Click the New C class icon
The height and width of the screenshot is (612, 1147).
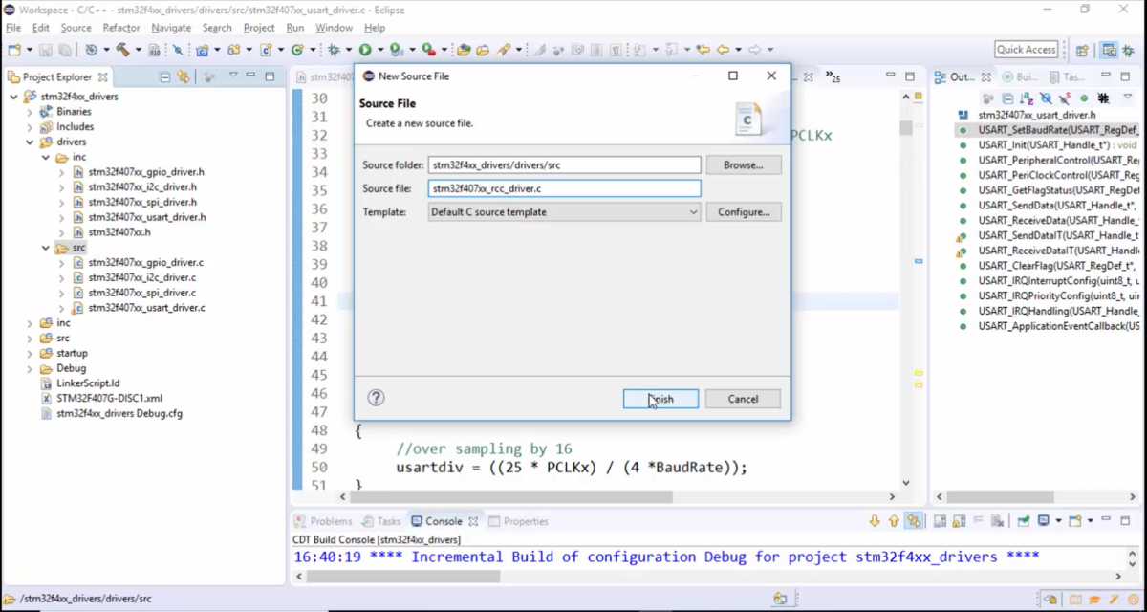click(297, 50)
